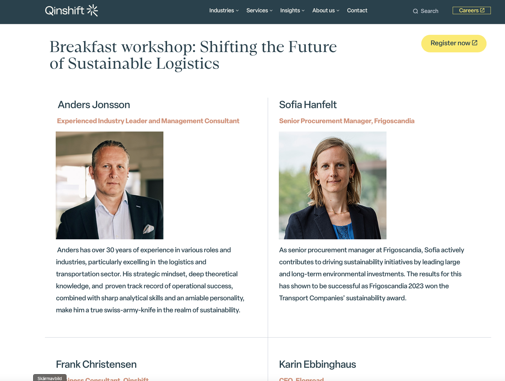This screenshot has width=505, height=381.
Task: Open the Careers link button
Action: 469,10
